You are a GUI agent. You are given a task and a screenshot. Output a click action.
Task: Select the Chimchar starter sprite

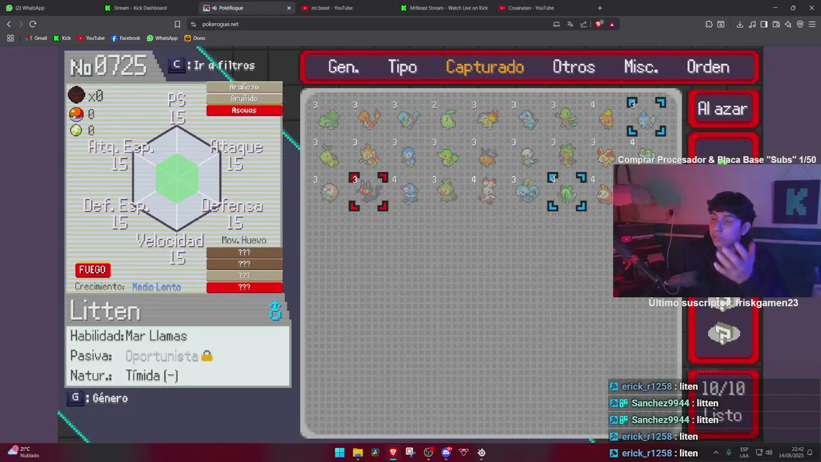click(369, 156)
